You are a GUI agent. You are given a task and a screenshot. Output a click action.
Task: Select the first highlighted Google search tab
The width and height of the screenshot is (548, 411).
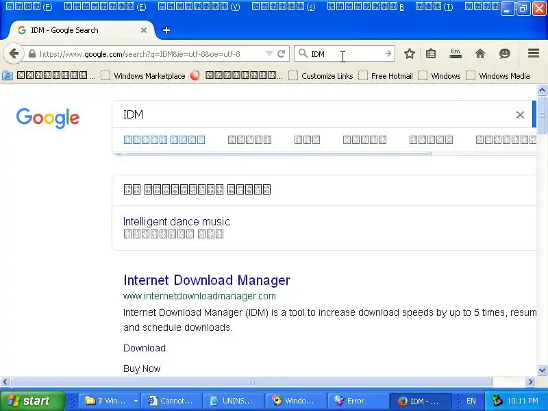click(x=164, y=140)
